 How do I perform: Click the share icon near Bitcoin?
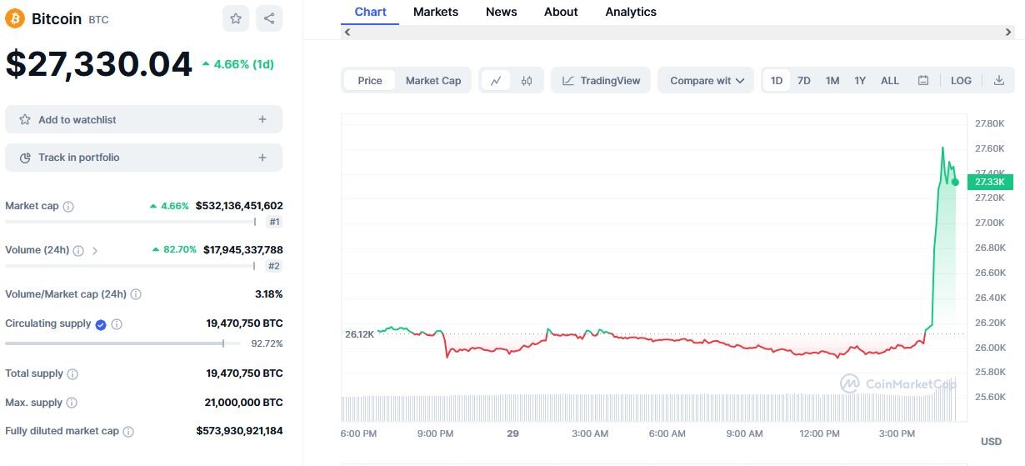pyautogui.click(x=268, y=18)
